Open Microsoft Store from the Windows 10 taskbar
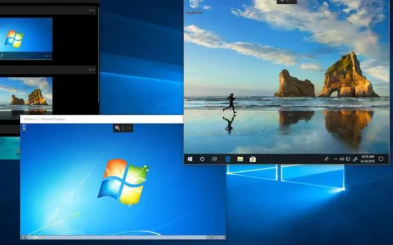 coord(253,159)
